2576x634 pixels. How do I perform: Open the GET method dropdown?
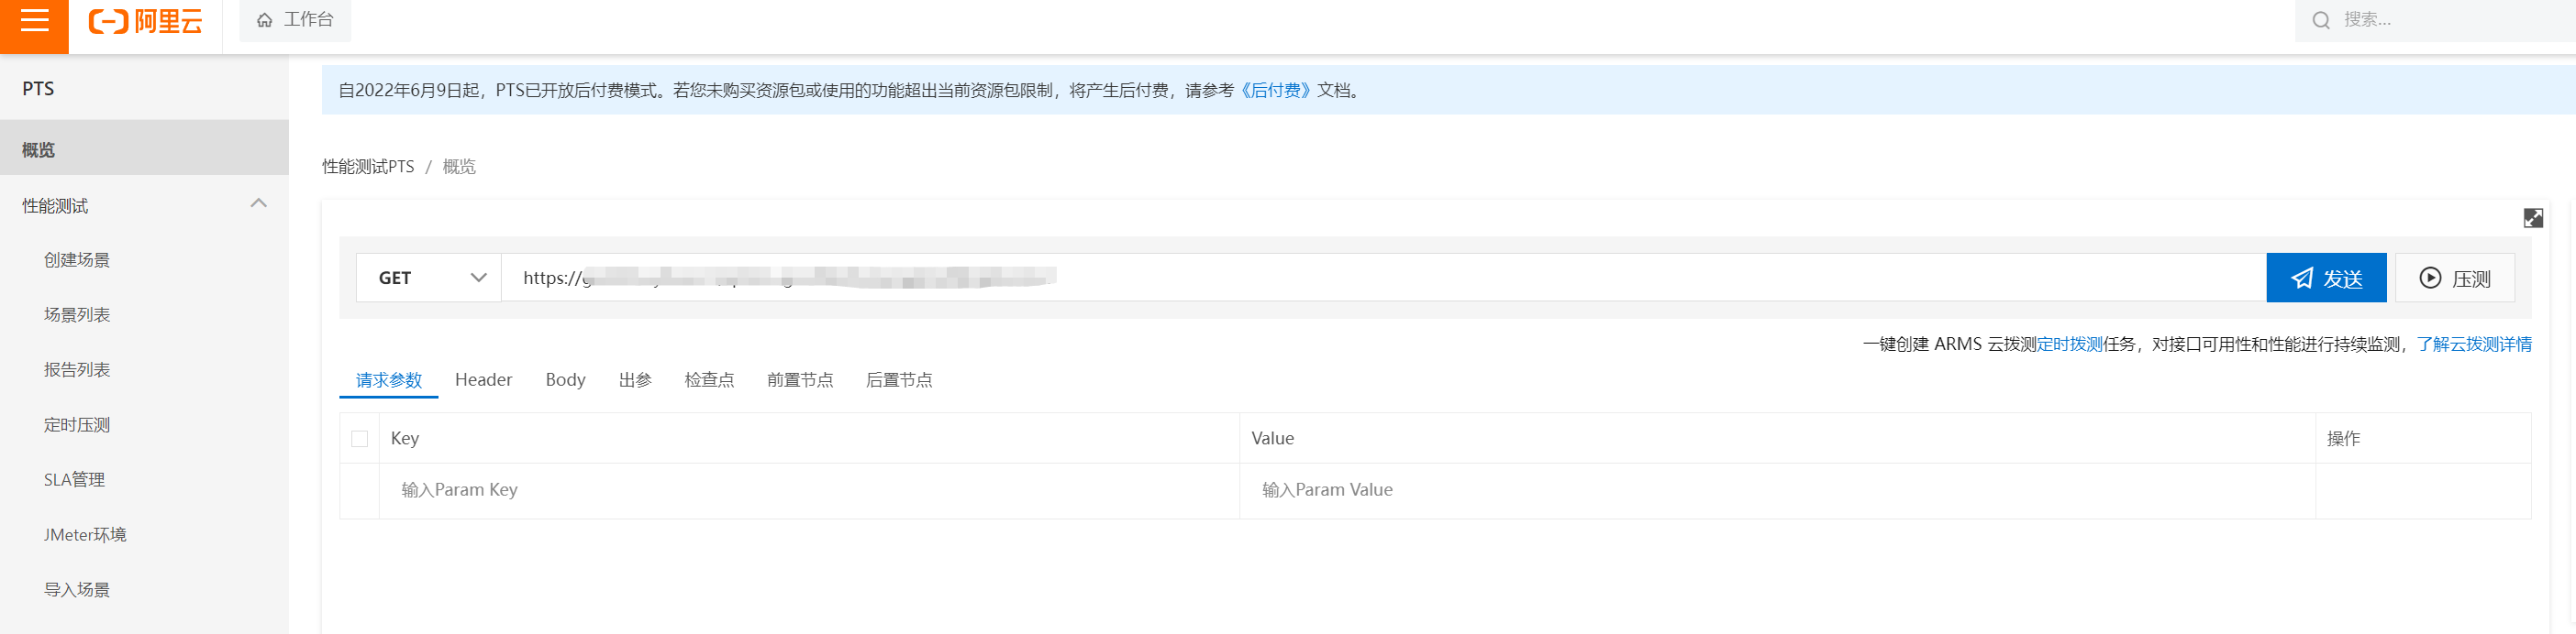tap(429, 278)
